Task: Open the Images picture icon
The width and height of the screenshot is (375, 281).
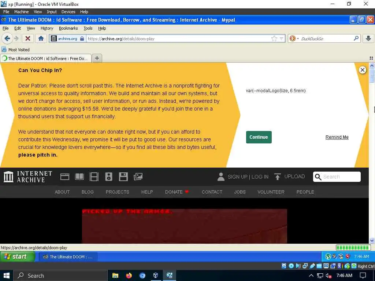Action: coord(138,177)
